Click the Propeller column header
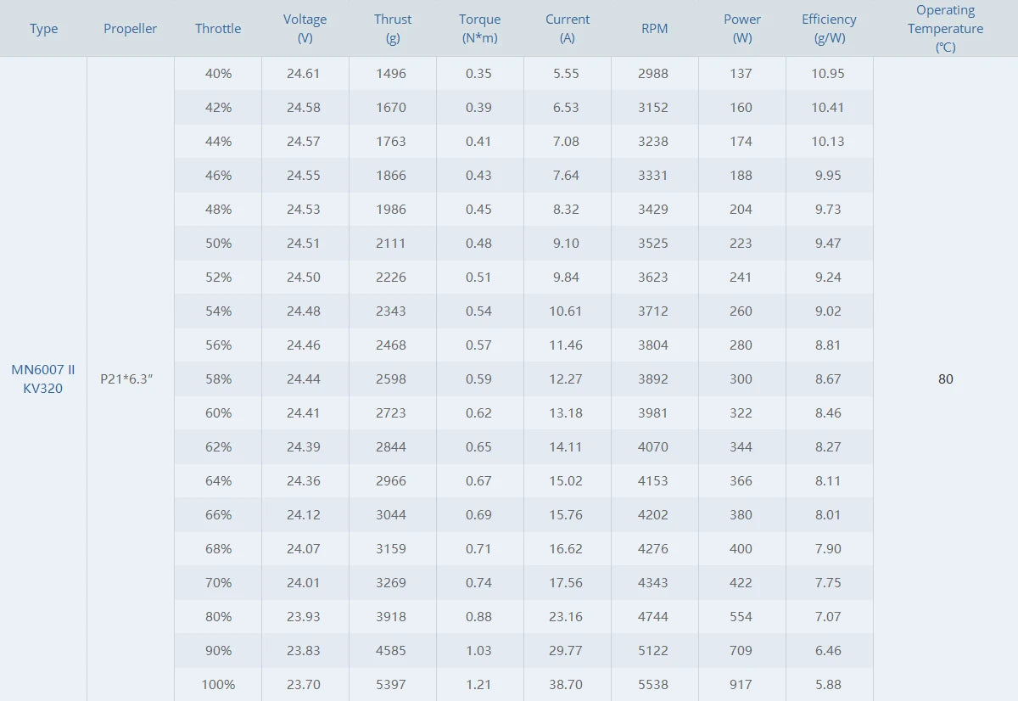This screenshot has width=1018, height=701. pyautogui.click(x=130, y=29)
